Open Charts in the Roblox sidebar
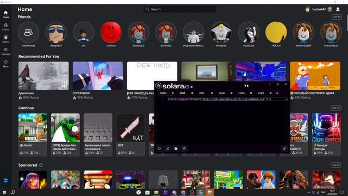 pos(6,27)
